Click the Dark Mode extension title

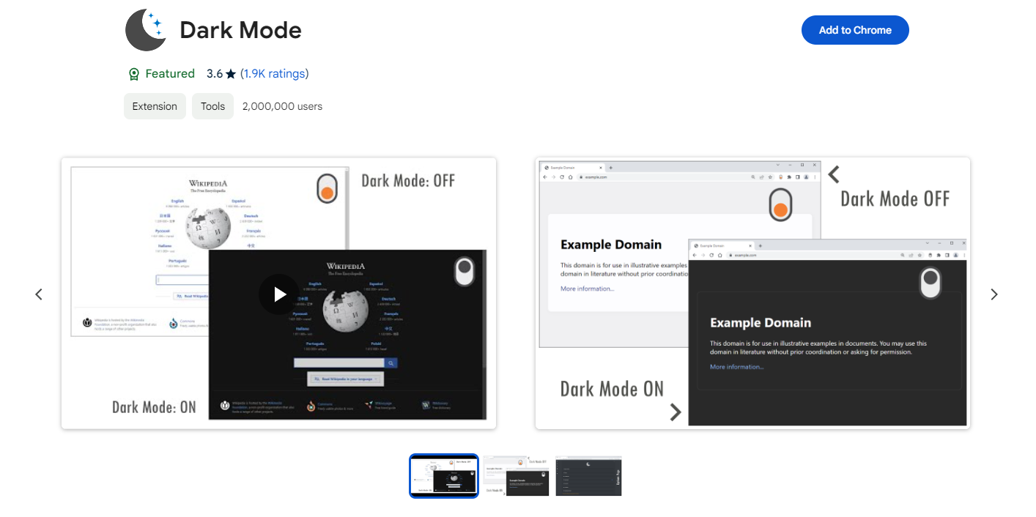[x=240, y=30]
